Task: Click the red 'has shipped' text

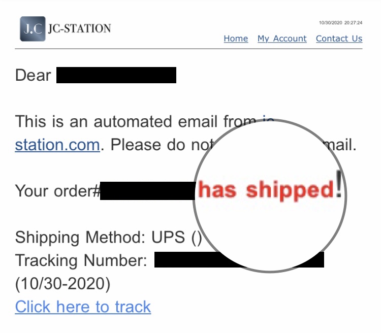Action: [x=266, y=190]
